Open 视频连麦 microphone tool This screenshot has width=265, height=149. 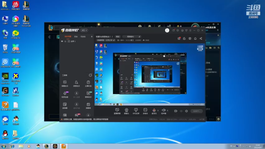coord(65,95)
